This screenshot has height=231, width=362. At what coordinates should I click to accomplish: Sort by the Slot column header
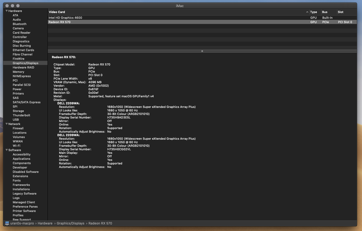click(341, 12)
